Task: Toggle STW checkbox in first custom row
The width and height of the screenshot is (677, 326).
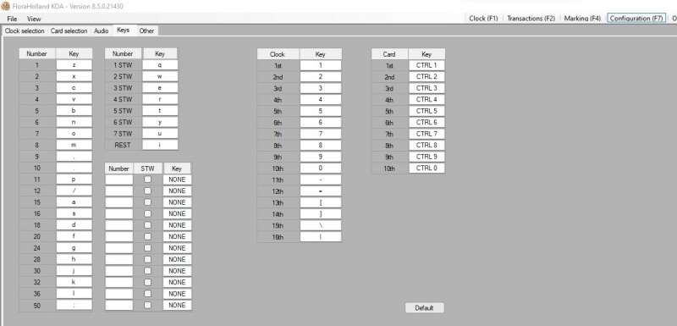Action: (x=147, y=180)
